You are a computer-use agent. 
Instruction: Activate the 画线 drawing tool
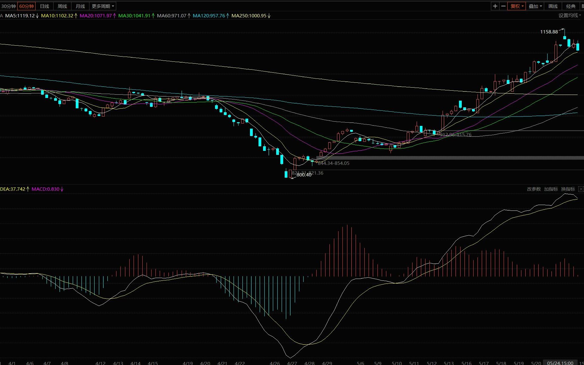point(553,6)
